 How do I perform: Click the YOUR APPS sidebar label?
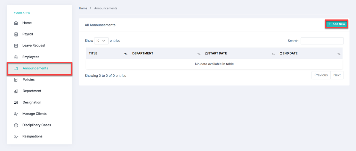click(x=22, y=13)
